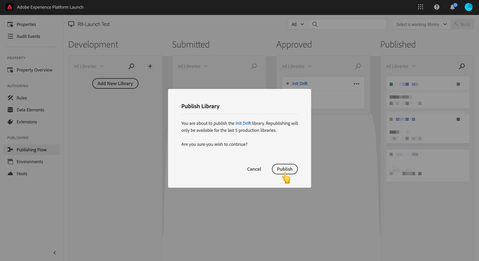Open Select a working library dropdown
Image resolution: width=479 pixels, height=261 pixels.
coord(421,24)
